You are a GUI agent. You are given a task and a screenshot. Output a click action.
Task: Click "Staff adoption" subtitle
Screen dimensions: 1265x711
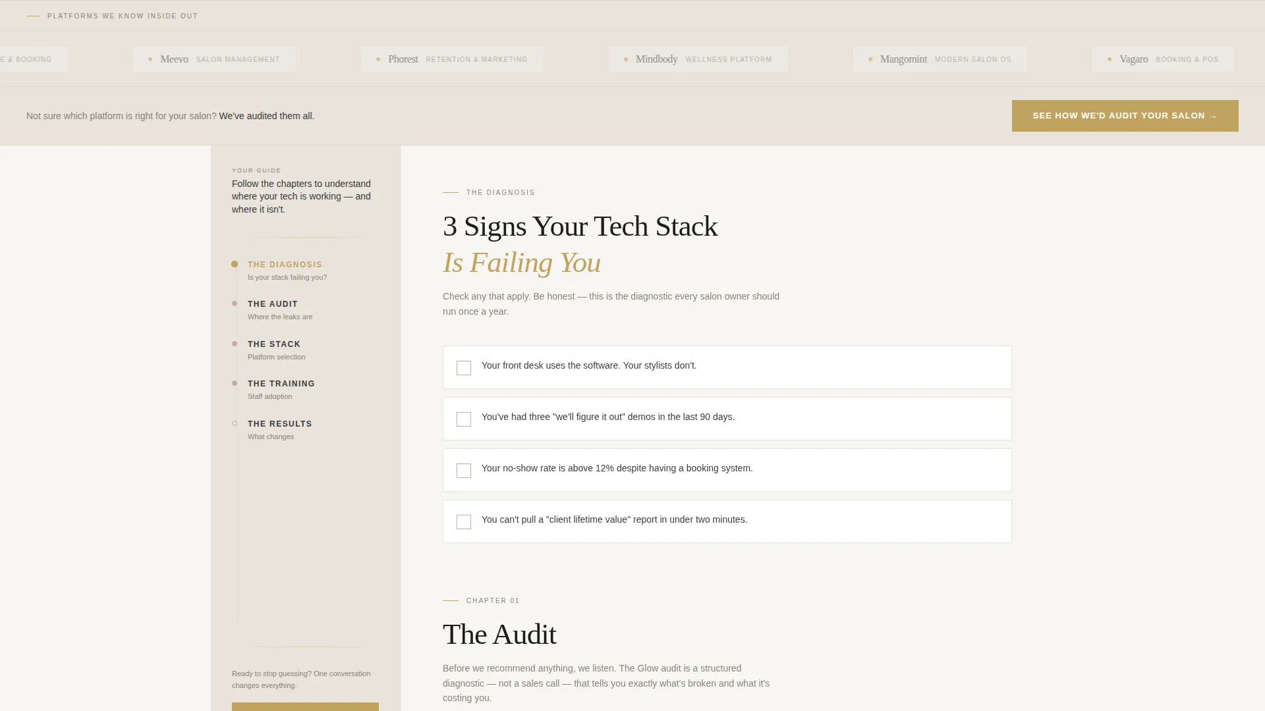[270, 396]
